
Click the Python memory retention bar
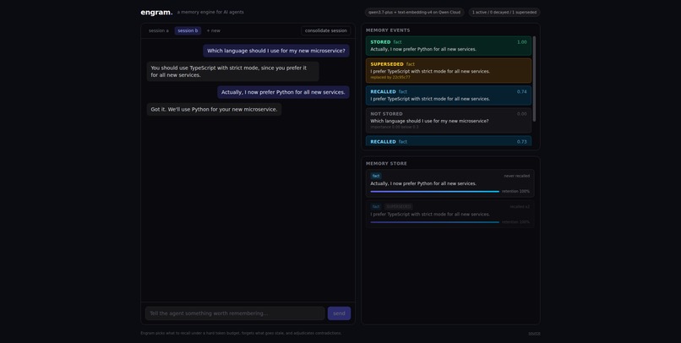pyautogui.click(x=435, y=192)
